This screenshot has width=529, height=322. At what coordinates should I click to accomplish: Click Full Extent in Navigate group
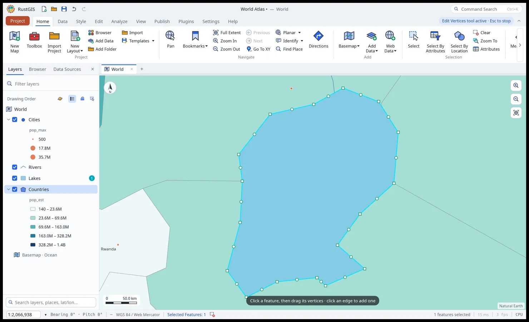227,33
